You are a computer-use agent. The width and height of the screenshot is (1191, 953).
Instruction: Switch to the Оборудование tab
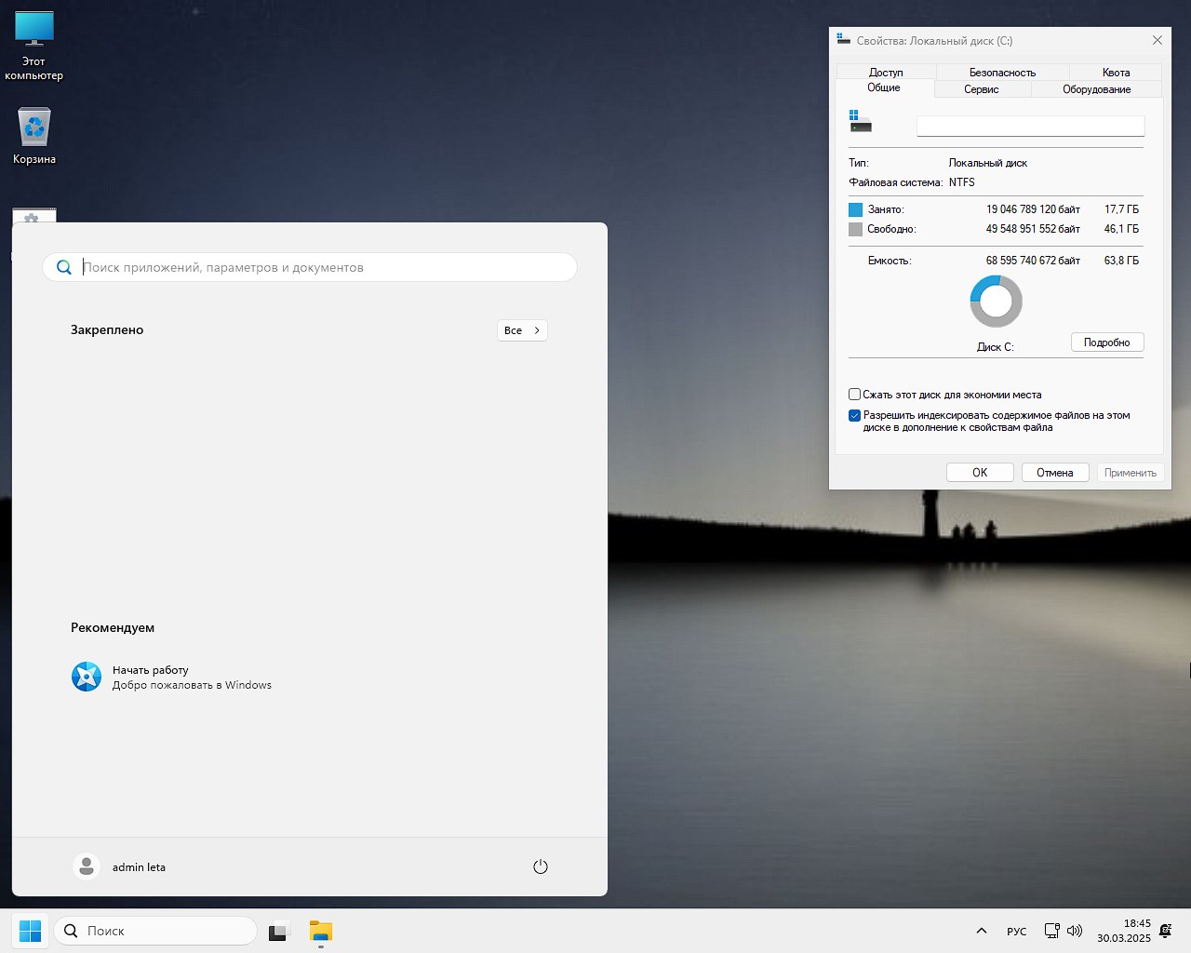(x=1097, y=89)
